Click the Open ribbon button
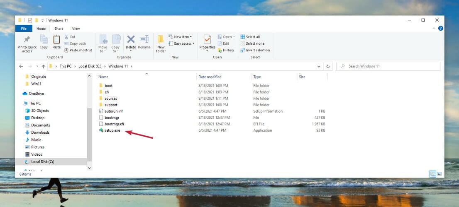Viewport: 459px width, 207px height. 227,37
